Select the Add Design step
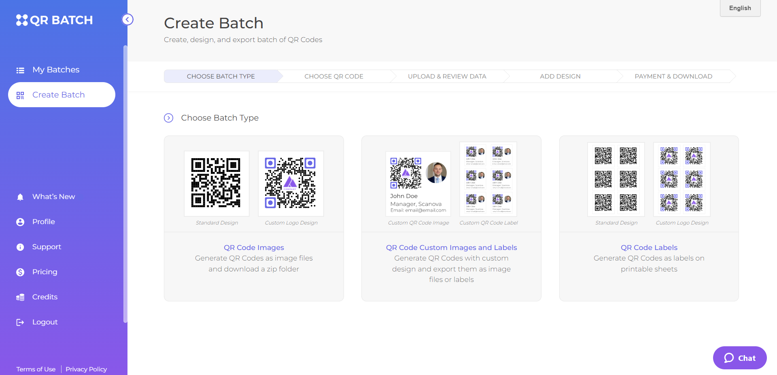The height and width of the screenshot is (375, 777). (x=560, y=76)
